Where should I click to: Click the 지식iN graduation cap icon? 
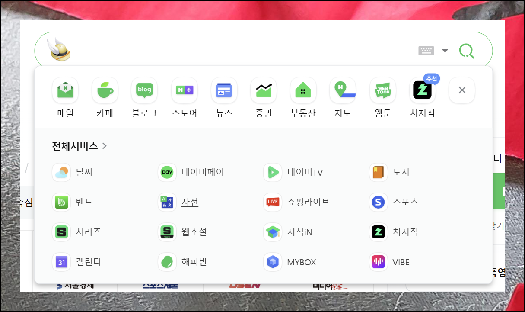273,232
